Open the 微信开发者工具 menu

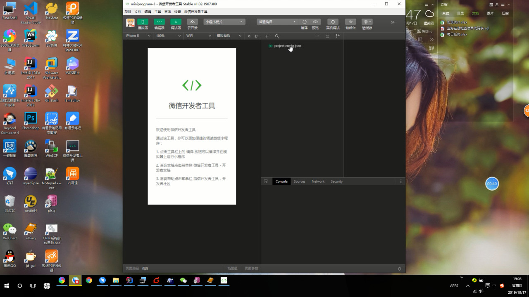[x=196, y=12]
